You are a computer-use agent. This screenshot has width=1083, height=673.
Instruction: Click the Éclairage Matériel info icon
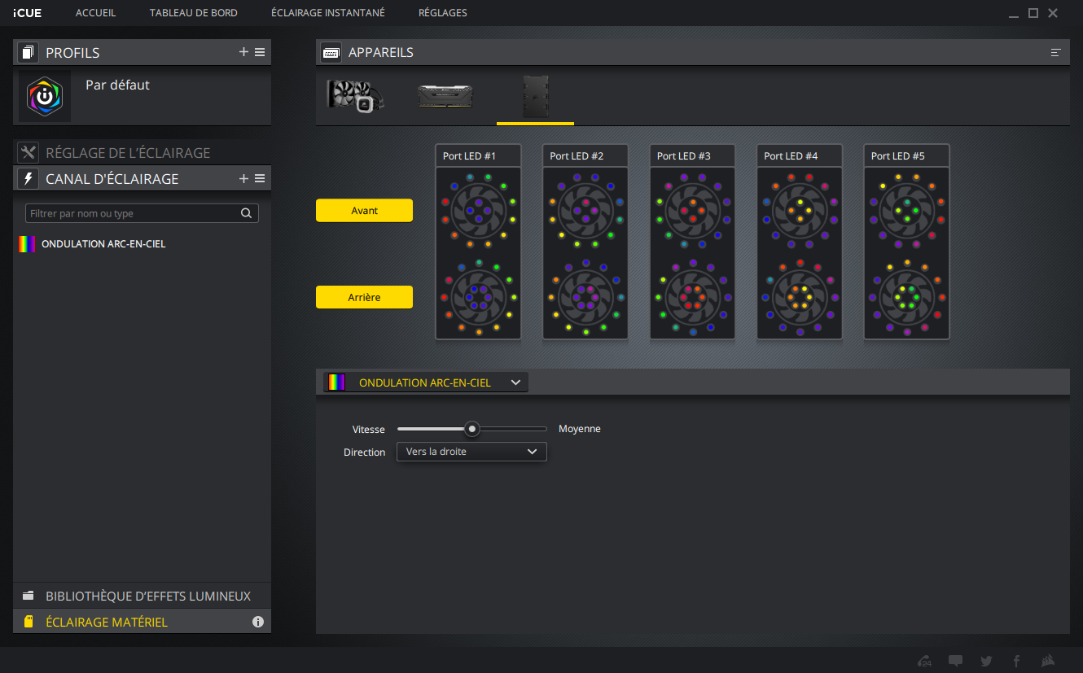258,622
